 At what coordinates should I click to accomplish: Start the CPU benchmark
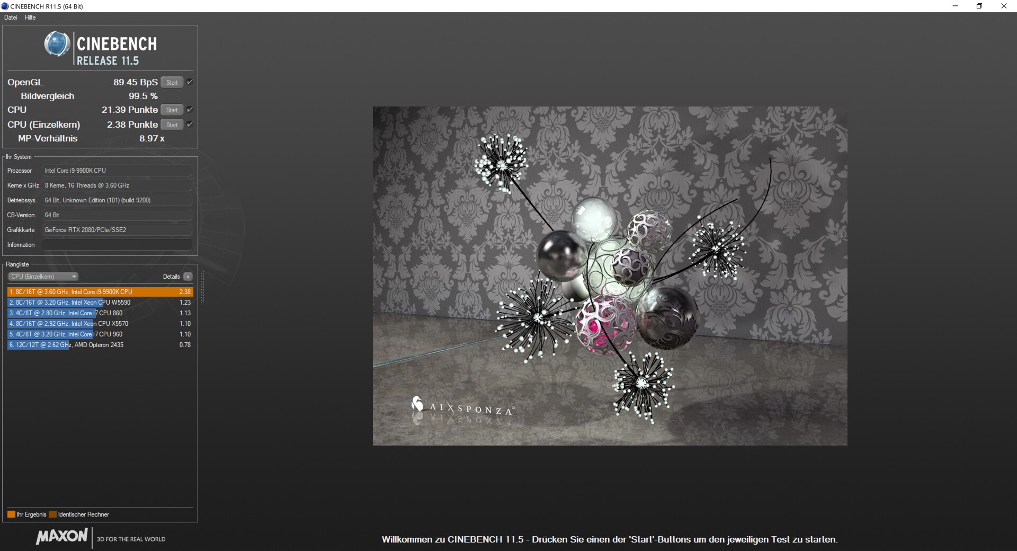click(x=172, y=110)
